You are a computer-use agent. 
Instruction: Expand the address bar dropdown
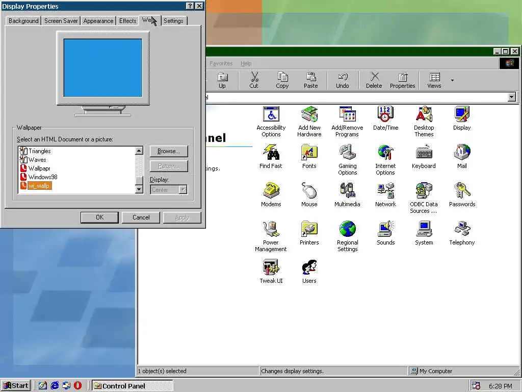512,97
